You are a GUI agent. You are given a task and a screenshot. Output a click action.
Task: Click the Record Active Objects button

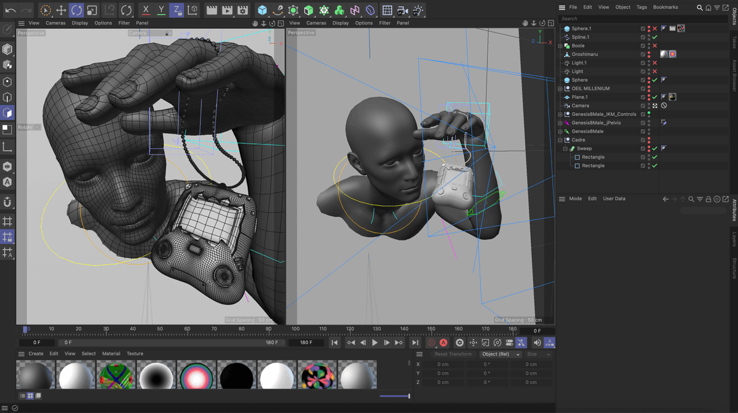431,343
